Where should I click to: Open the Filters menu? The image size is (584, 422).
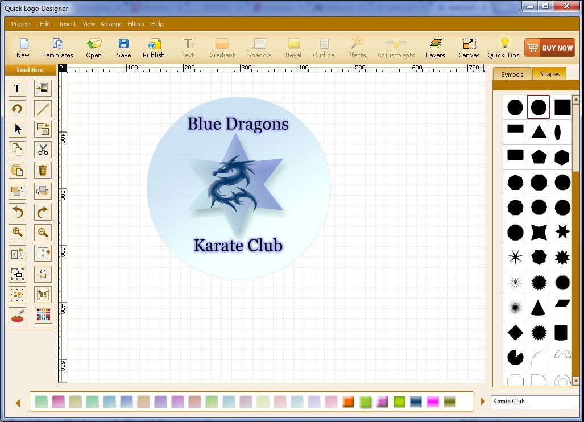tap(135, 24)
